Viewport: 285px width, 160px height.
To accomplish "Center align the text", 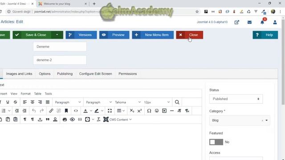I will coord(33,102).
